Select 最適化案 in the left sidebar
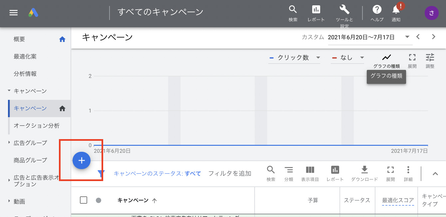Viewport: 446px width, 217px height. [x=25, y=57]
